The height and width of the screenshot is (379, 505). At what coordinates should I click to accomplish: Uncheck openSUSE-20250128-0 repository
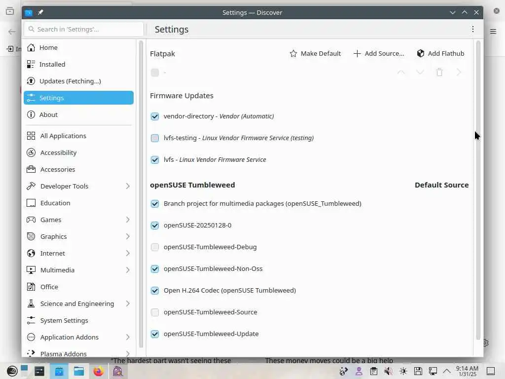click(x=154, y=225)
